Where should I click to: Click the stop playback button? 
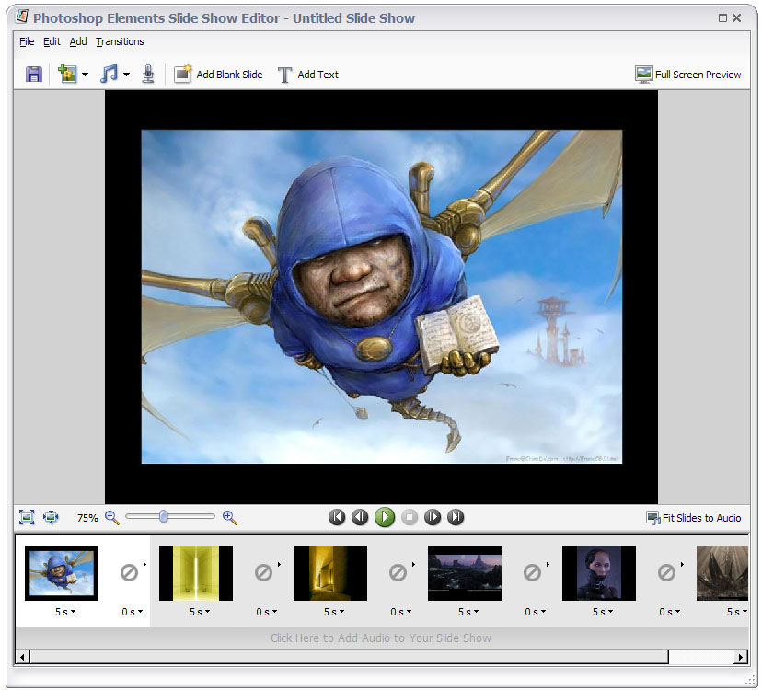410,517
